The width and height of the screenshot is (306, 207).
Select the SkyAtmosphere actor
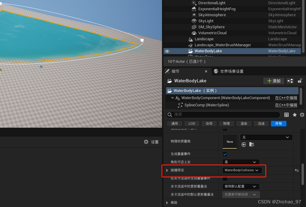click(232, 15)
